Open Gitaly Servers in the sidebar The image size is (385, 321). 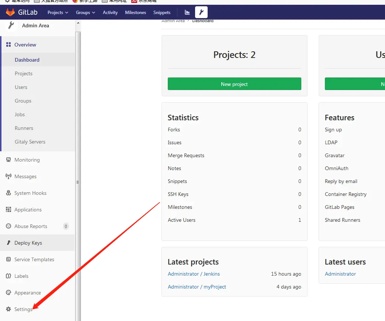[x=30, y=142]
